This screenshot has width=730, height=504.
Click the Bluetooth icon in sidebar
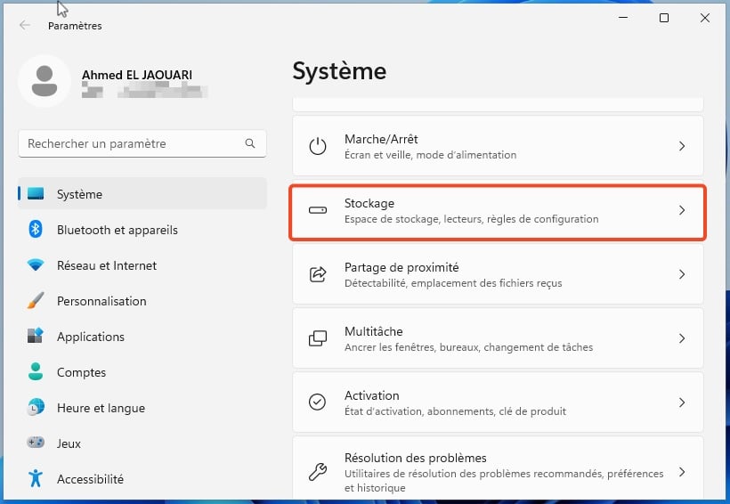pyautogui.click(x=36, y=230)
